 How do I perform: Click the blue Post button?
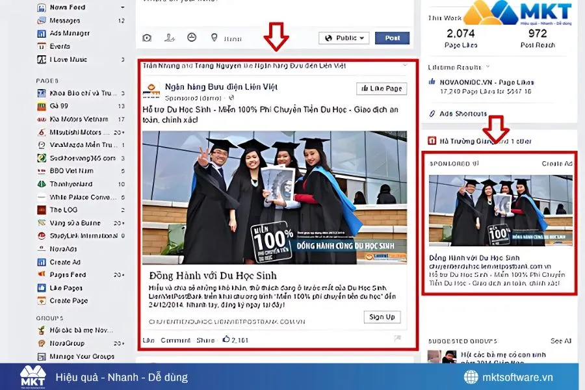tap(392, 38)
